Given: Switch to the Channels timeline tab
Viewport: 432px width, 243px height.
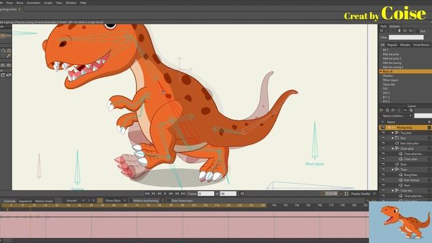Looking at the screenshot, I should [x=9, y=201].
